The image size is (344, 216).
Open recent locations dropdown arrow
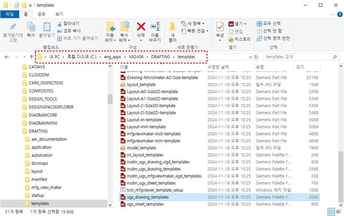pyautogui.click(x=24, y=57)
